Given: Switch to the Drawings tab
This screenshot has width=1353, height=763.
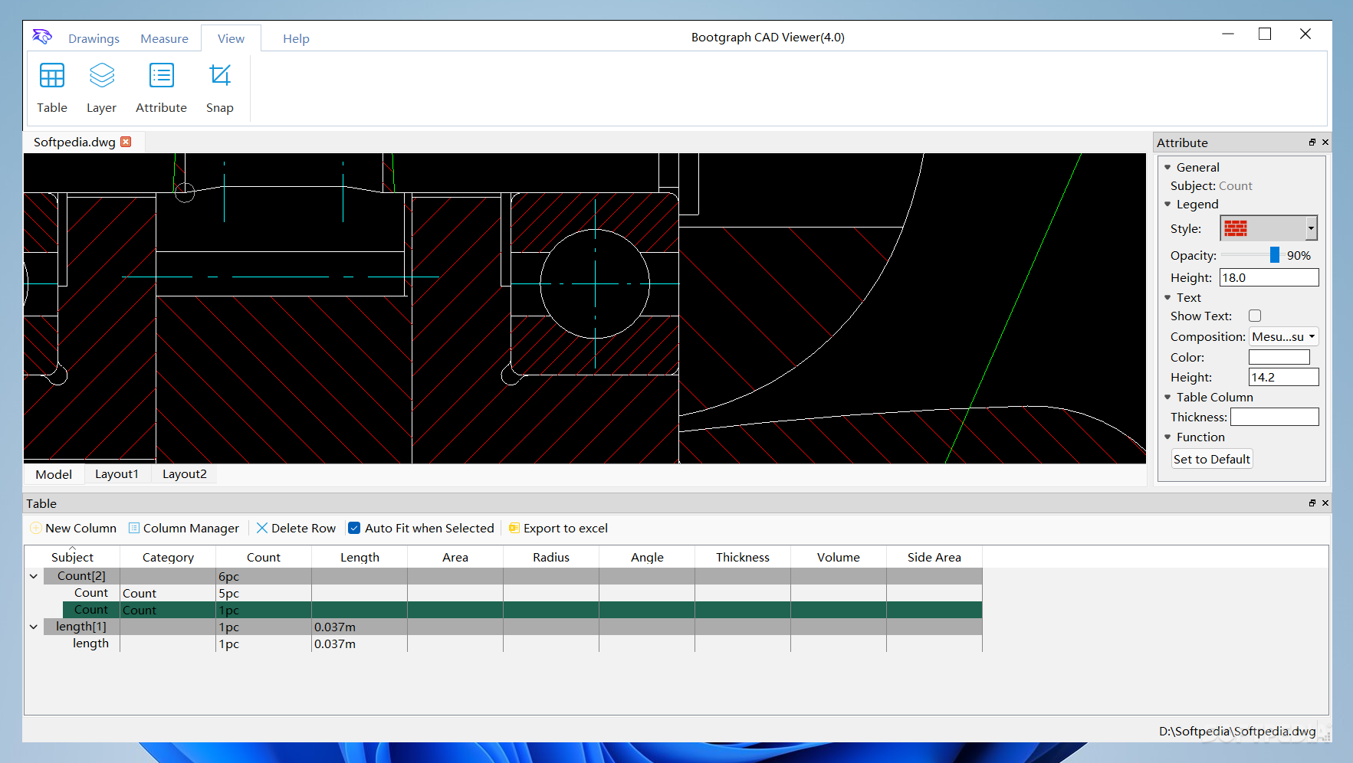Looking at the screenshot, I should click(x=94, y=38).
